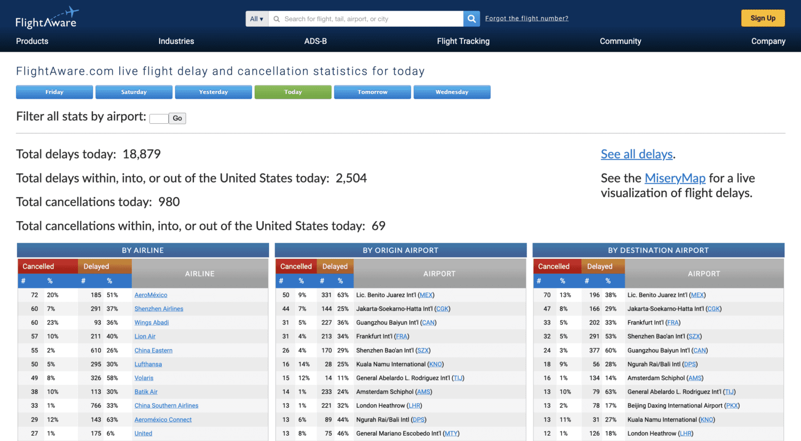Click LHR code in destination airport table
This screenshot has width=801, height=441.
(x=686, y=434)
